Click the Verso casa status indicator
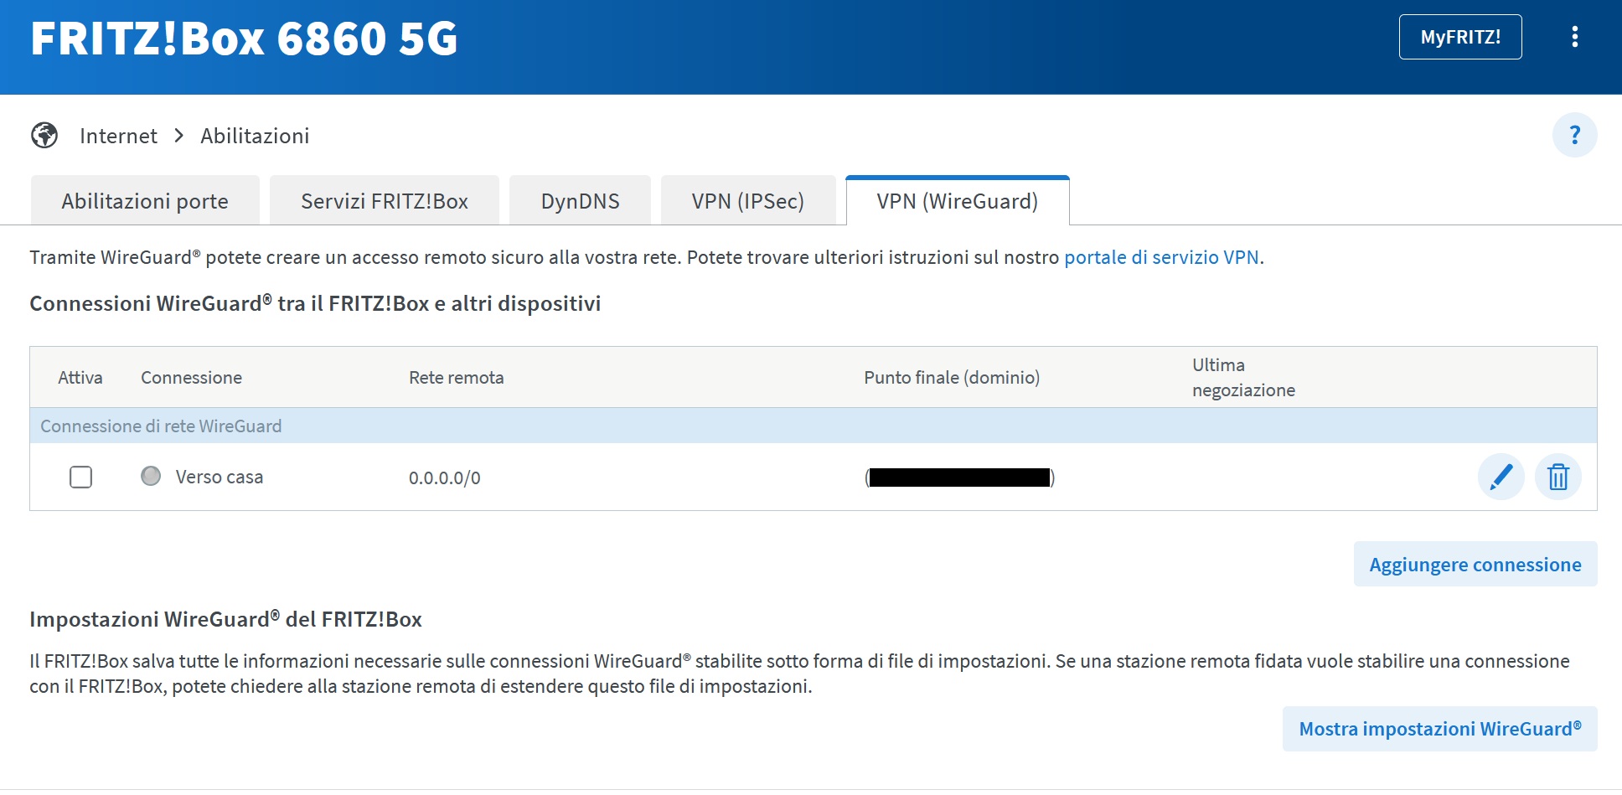 coord(151,476)
